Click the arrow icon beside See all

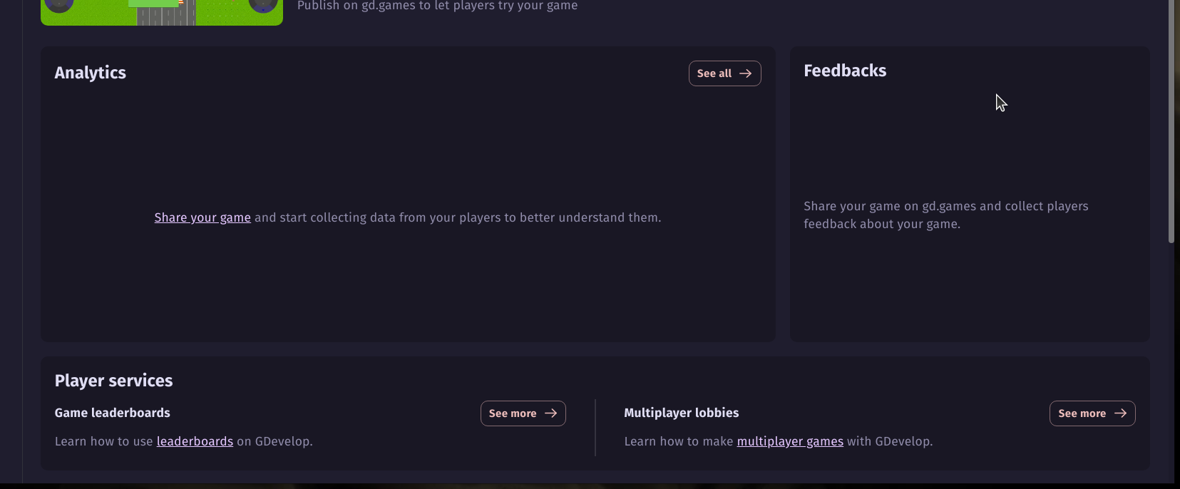746,73
